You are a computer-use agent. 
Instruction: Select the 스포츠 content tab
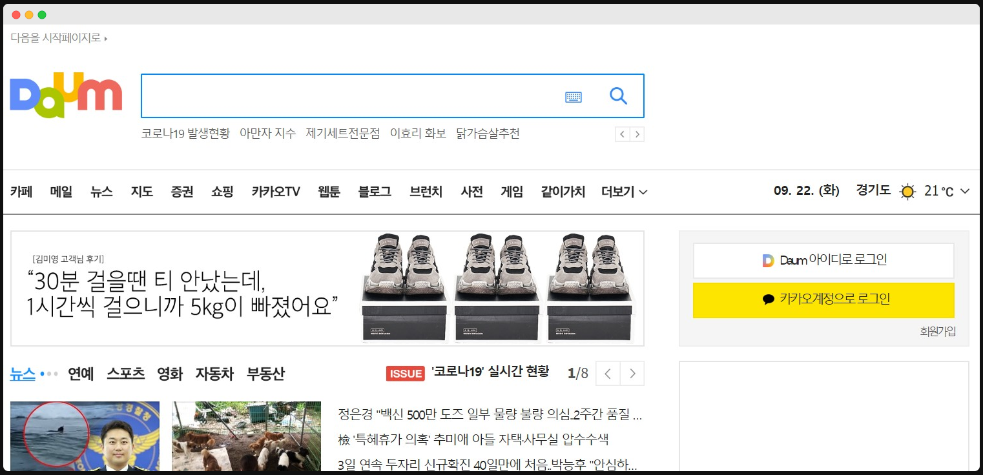[x=125, y=374]
